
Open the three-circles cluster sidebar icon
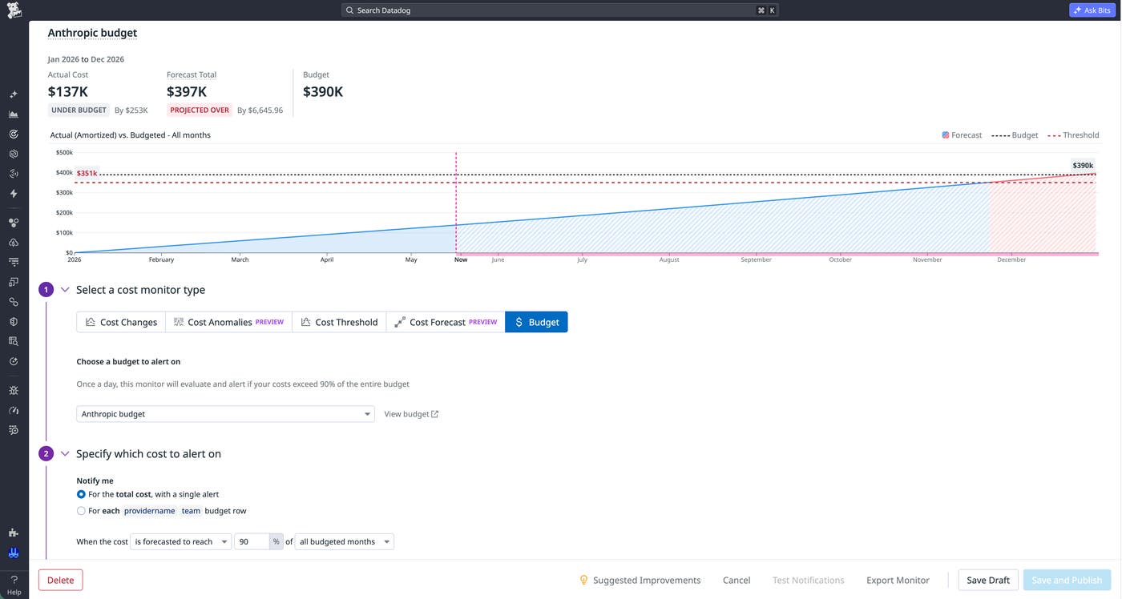pos(14,223)
